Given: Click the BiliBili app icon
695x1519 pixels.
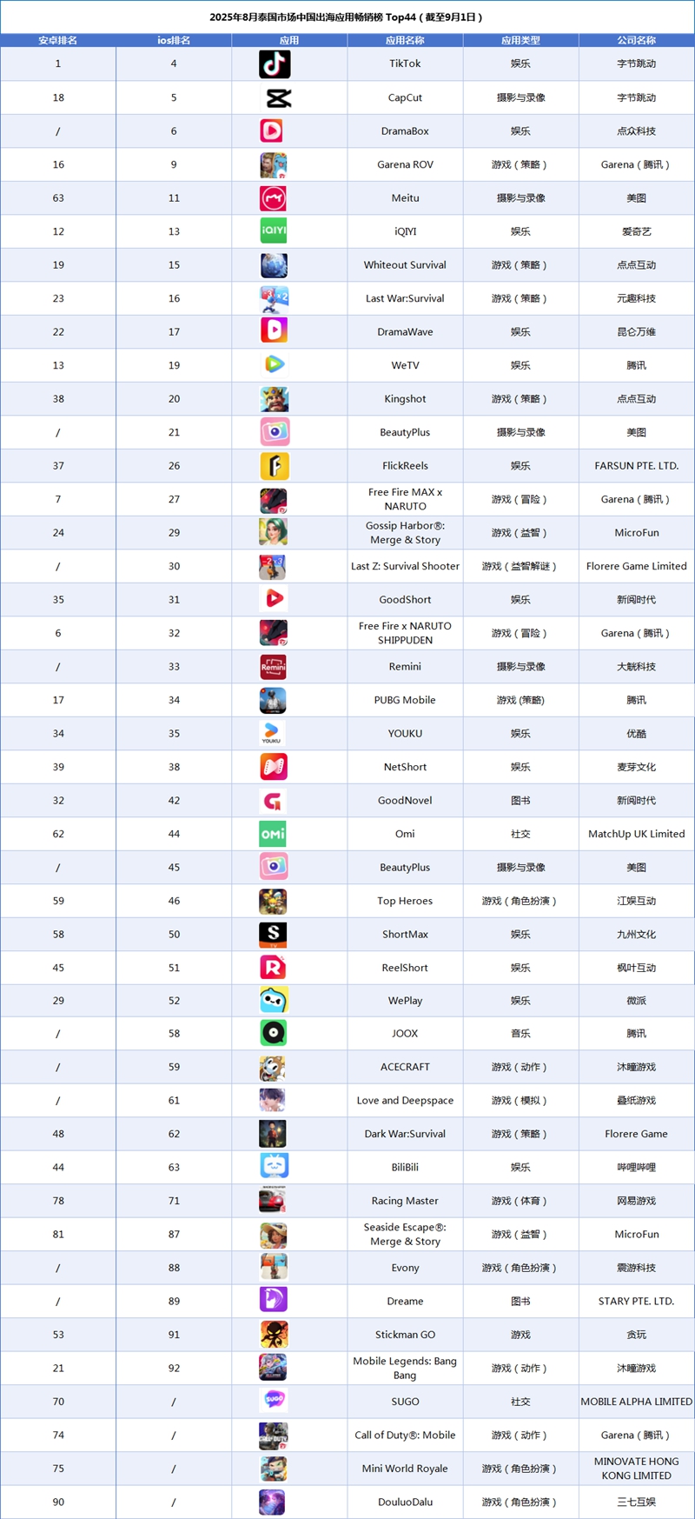Looking at the screenshot, I should (275, 1167).
